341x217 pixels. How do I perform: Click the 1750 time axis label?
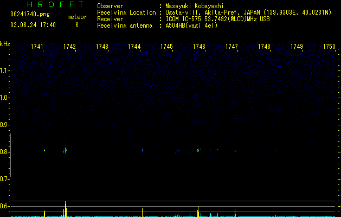point(329,47)
